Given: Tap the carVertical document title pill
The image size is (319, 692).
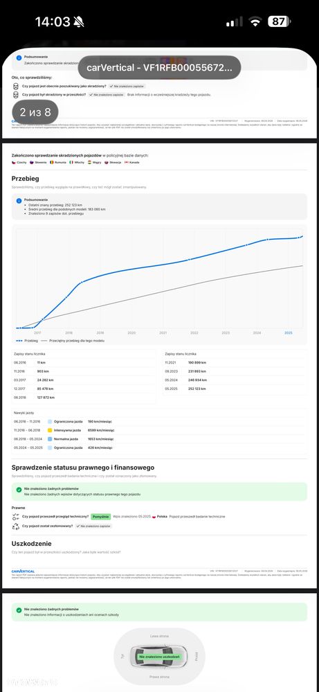Looking at the screenshot, I should (x=159, y=67).
